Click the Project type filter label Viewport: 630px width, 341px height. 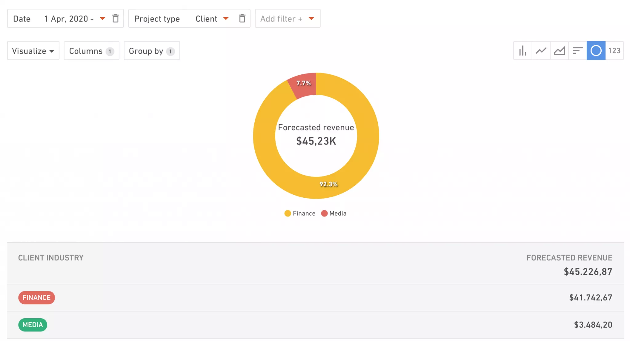click(157, 19)
